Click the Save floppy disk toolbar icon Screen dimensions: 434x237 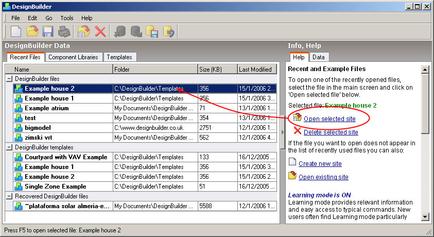pos(48,31)
